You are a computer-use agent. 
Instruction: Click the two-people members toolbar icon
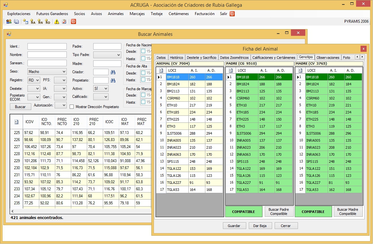click(9, 21)
